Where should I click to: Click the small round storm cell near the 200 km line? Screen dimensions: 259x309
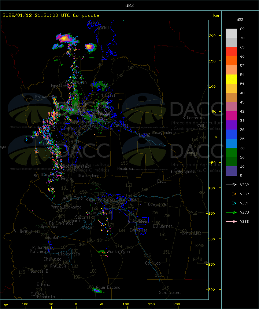pos(90,47)
